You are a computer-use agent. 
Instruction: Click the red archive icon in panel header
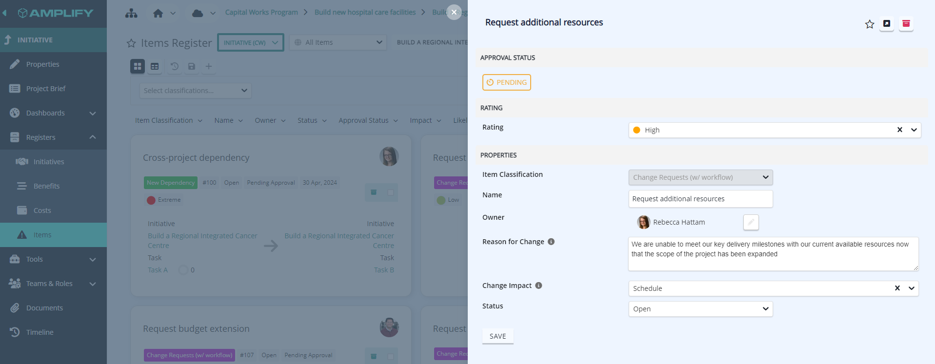pyautogui.click(x=906, y=24)
